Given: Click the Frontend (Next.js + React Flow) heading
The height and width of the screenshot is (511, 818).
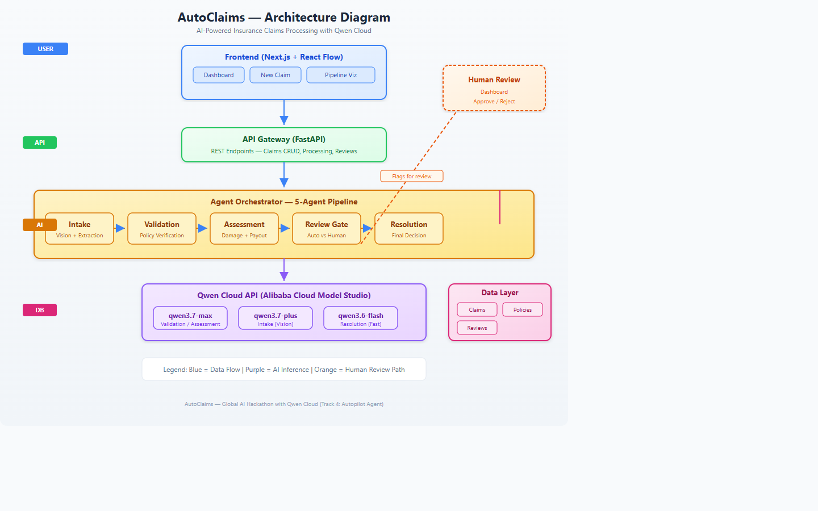Looking at the screenshot, I should 284,57.
